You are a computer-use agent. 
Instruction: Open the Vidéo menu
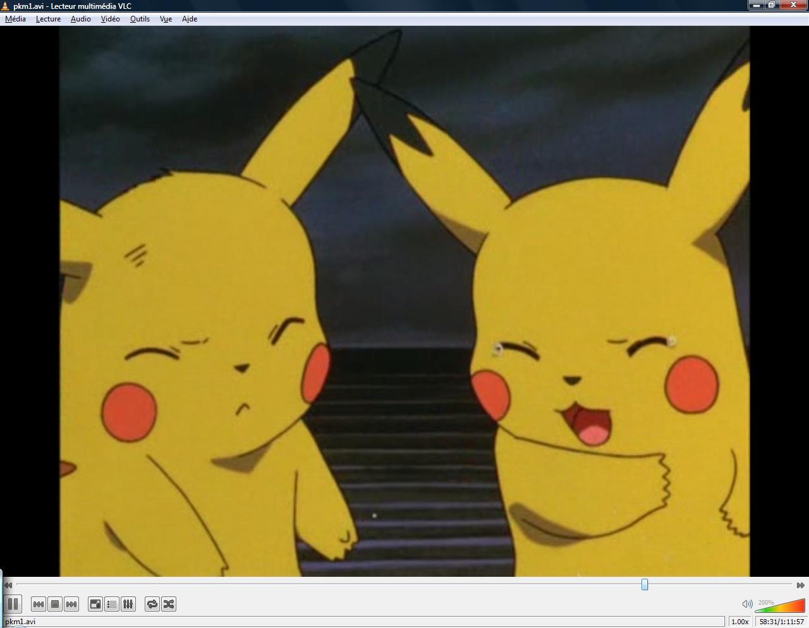pyautogui.click(x=110, y=19)
